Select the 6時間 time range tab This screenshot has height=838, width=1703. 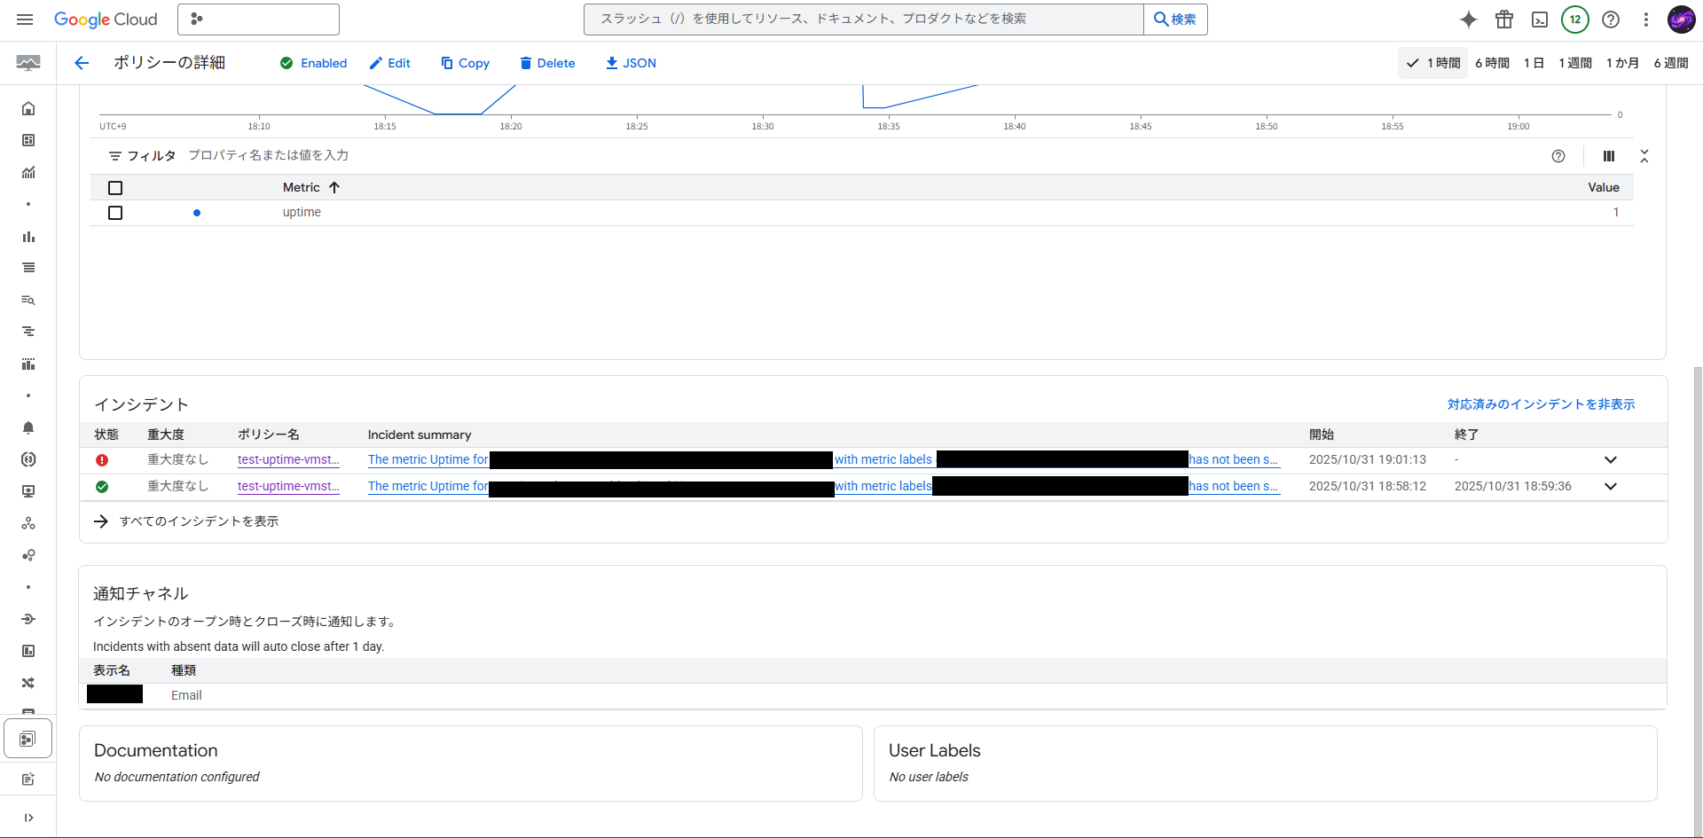pyautogui.click(x=1492, y=63)
